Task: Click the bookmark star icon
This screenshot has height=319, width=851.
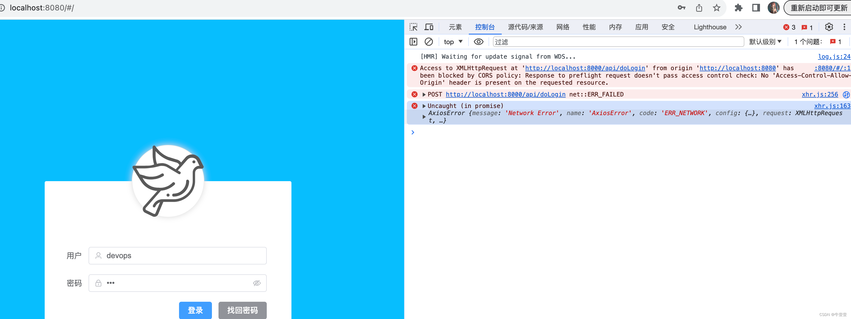Action: (716, 8)
